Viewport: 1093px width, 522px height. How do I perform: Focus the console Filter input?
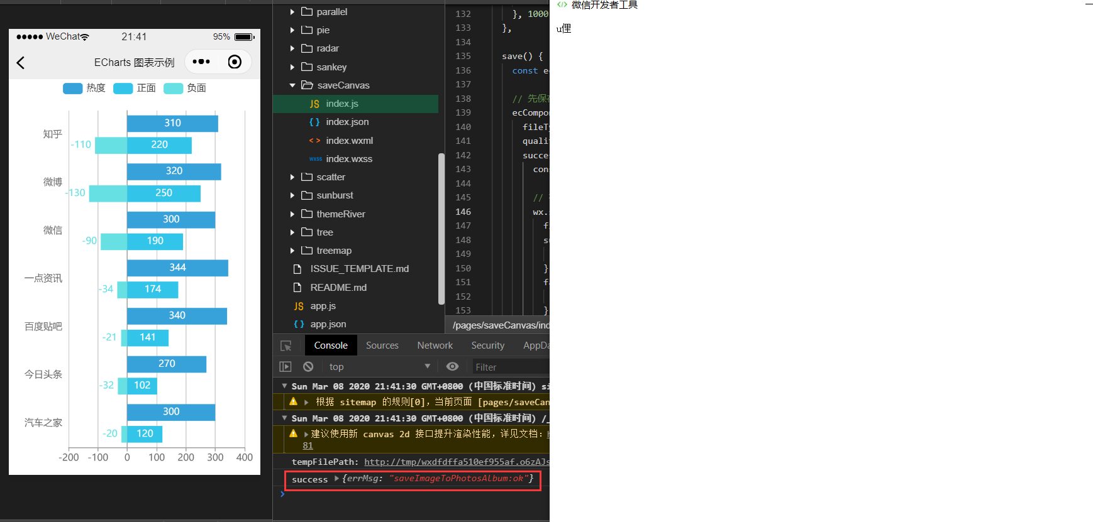coord(511,367)
